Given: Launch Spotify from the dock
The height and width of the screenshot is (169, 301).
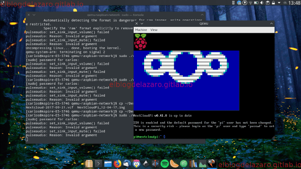Looking at the screenshot, I should pyautogui.click(x=165, y=164).
